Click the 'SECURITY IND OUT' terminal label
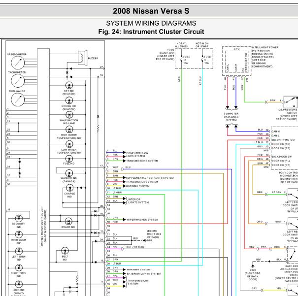This screenshot has height=296, width=298. coord(283,140)
